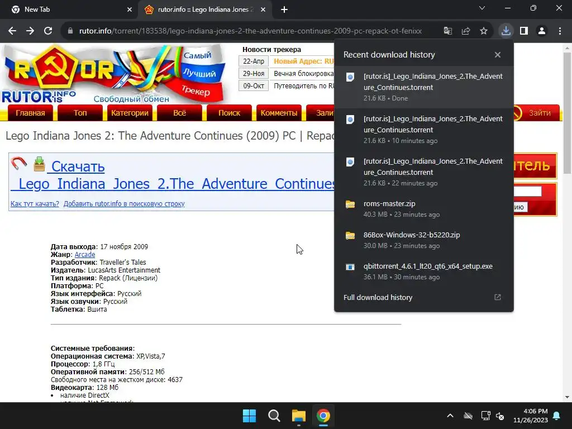The height and width of the screenshot is (429, 572).
Task: Click the Chrome taskbar icon
Action: [323, 416]
